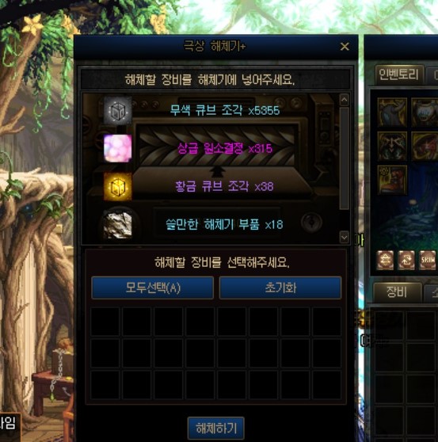Viewport: 438px width, 442px height.
Task: Click the scroll up arrow in result list
Action: point(344,100)
